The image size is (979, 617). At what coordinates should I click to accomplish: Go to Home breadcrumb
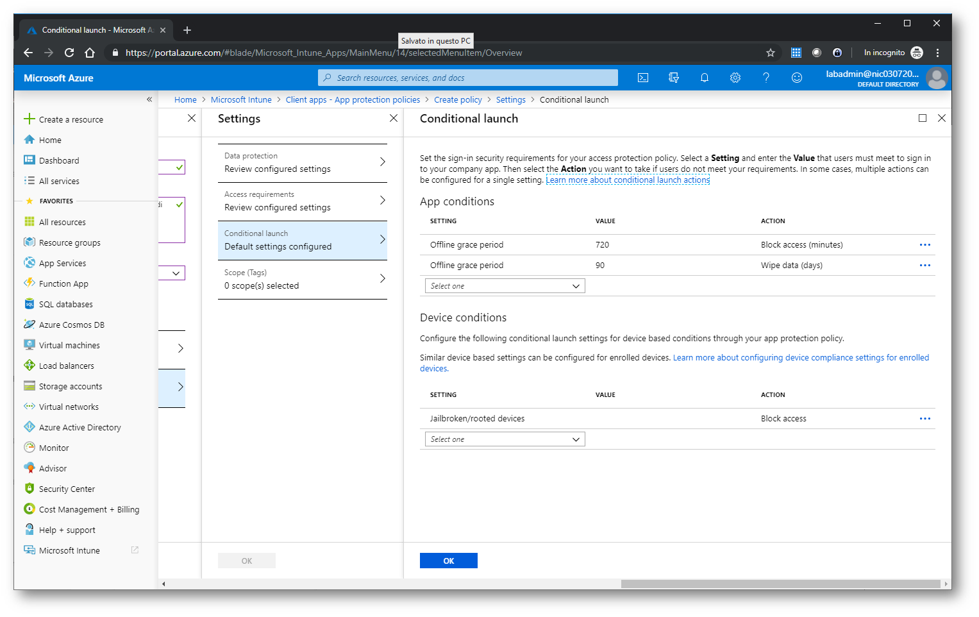point(185,99)
